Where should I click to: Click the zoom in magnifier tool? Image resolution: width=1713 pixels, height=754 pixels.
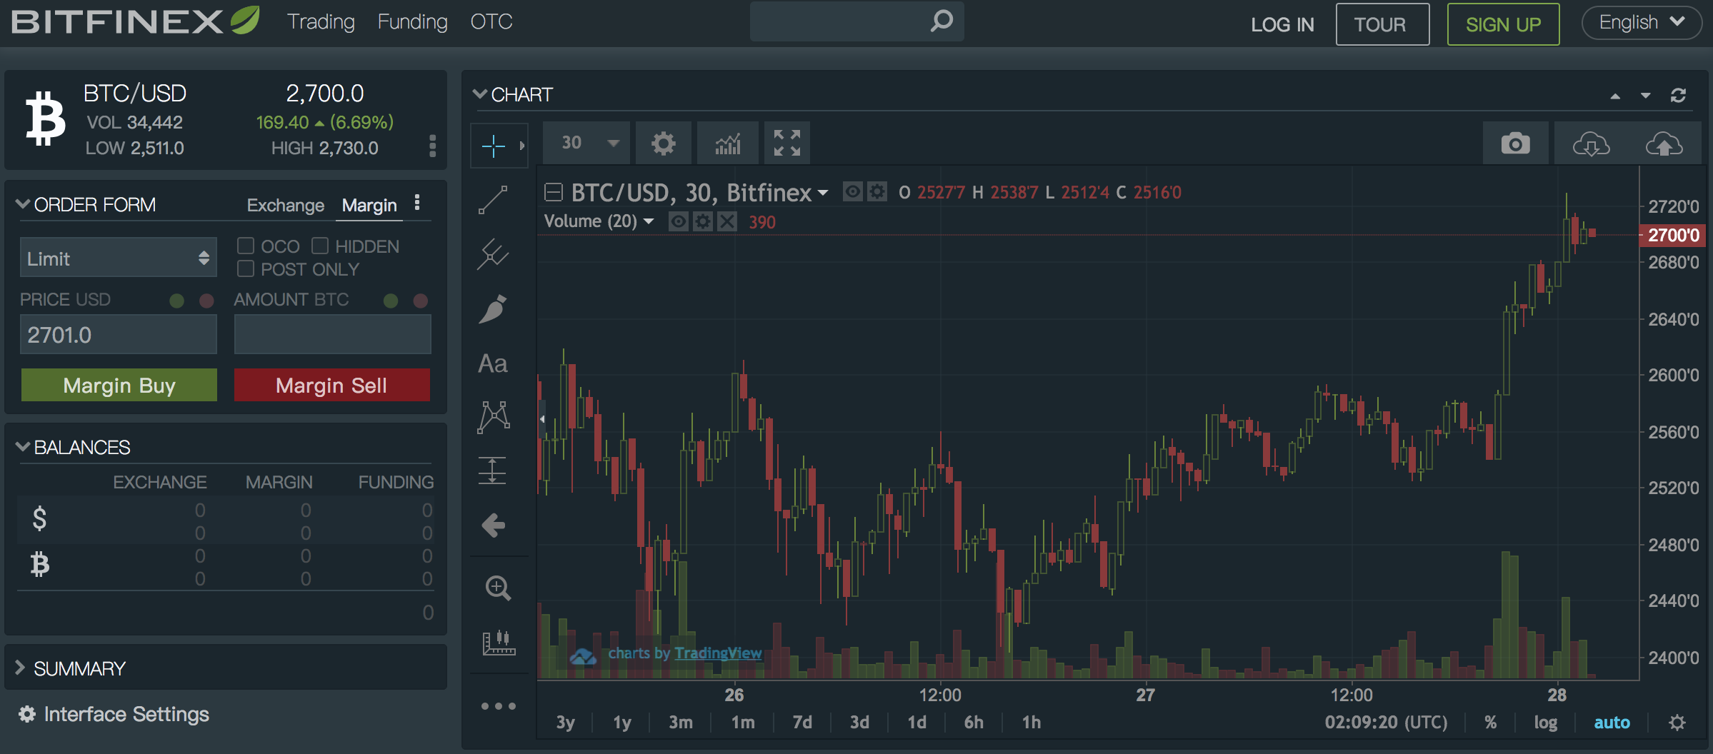point(497,588)
